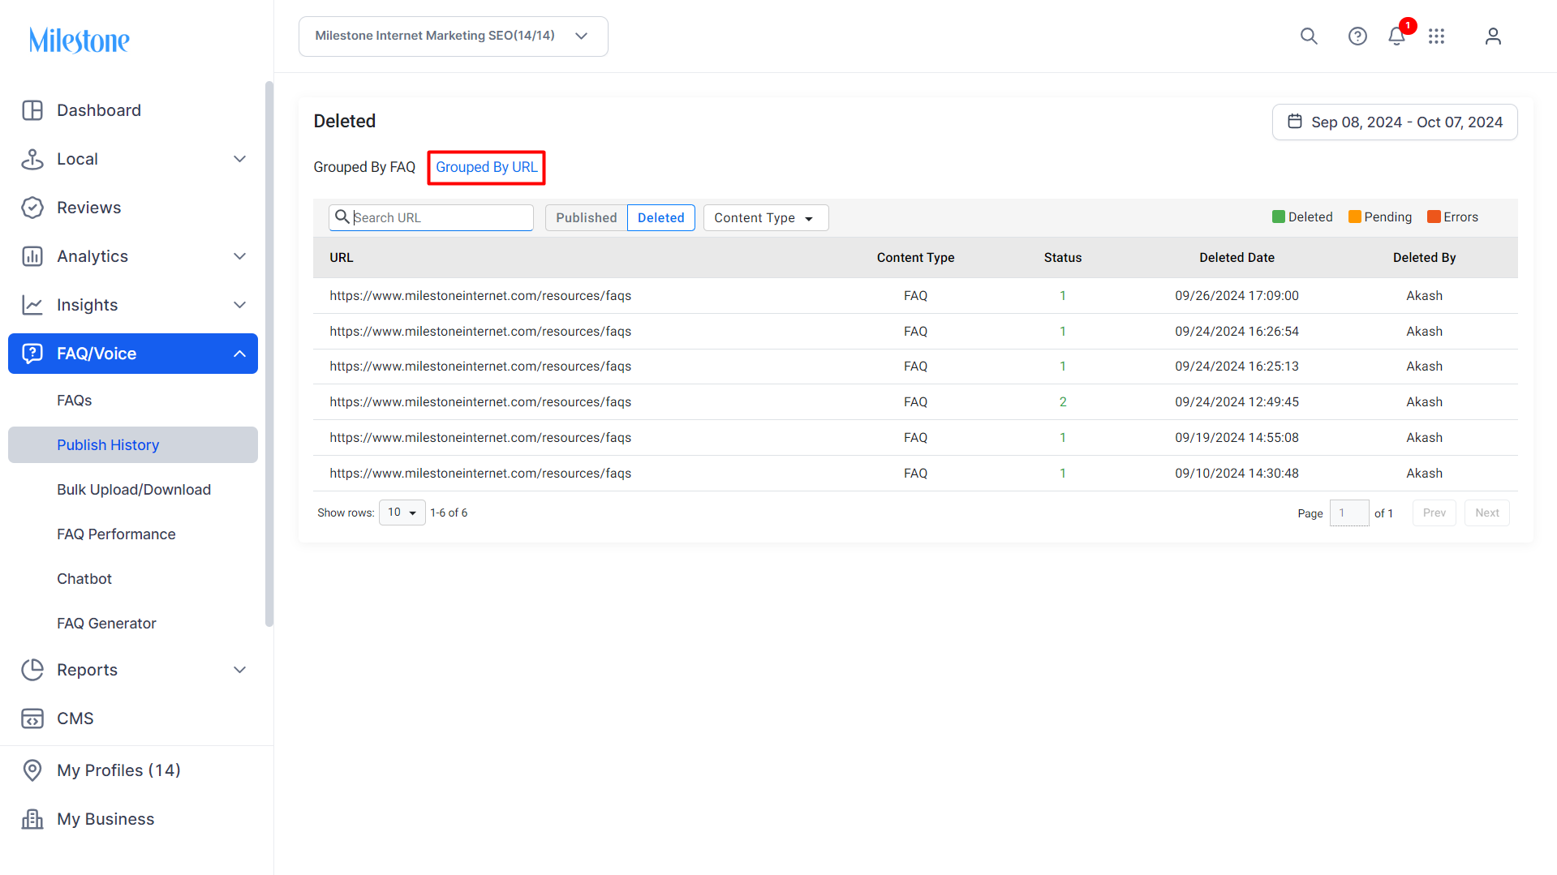The height and width of the screenshot is (875, 1557).
Task: Click the Dashboard sidebar icon
Action: [x=32, y=110]
